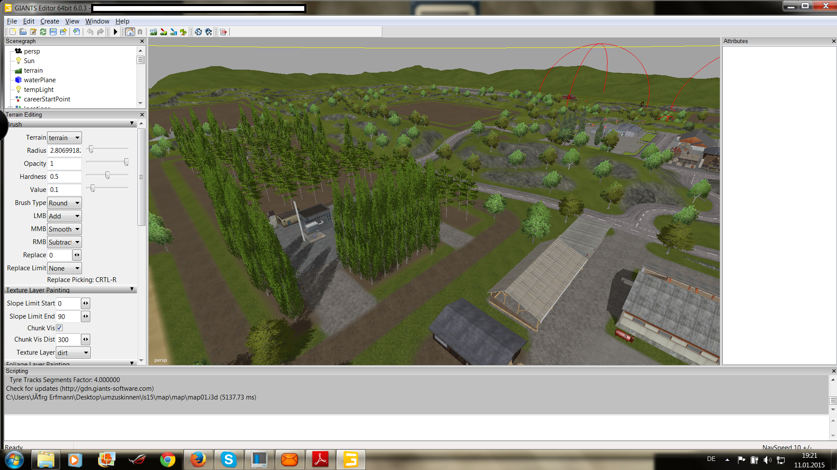This screenshot has width=837, height=470.
Task: Select the careerStartPoint node
Action: click(47, 99)
